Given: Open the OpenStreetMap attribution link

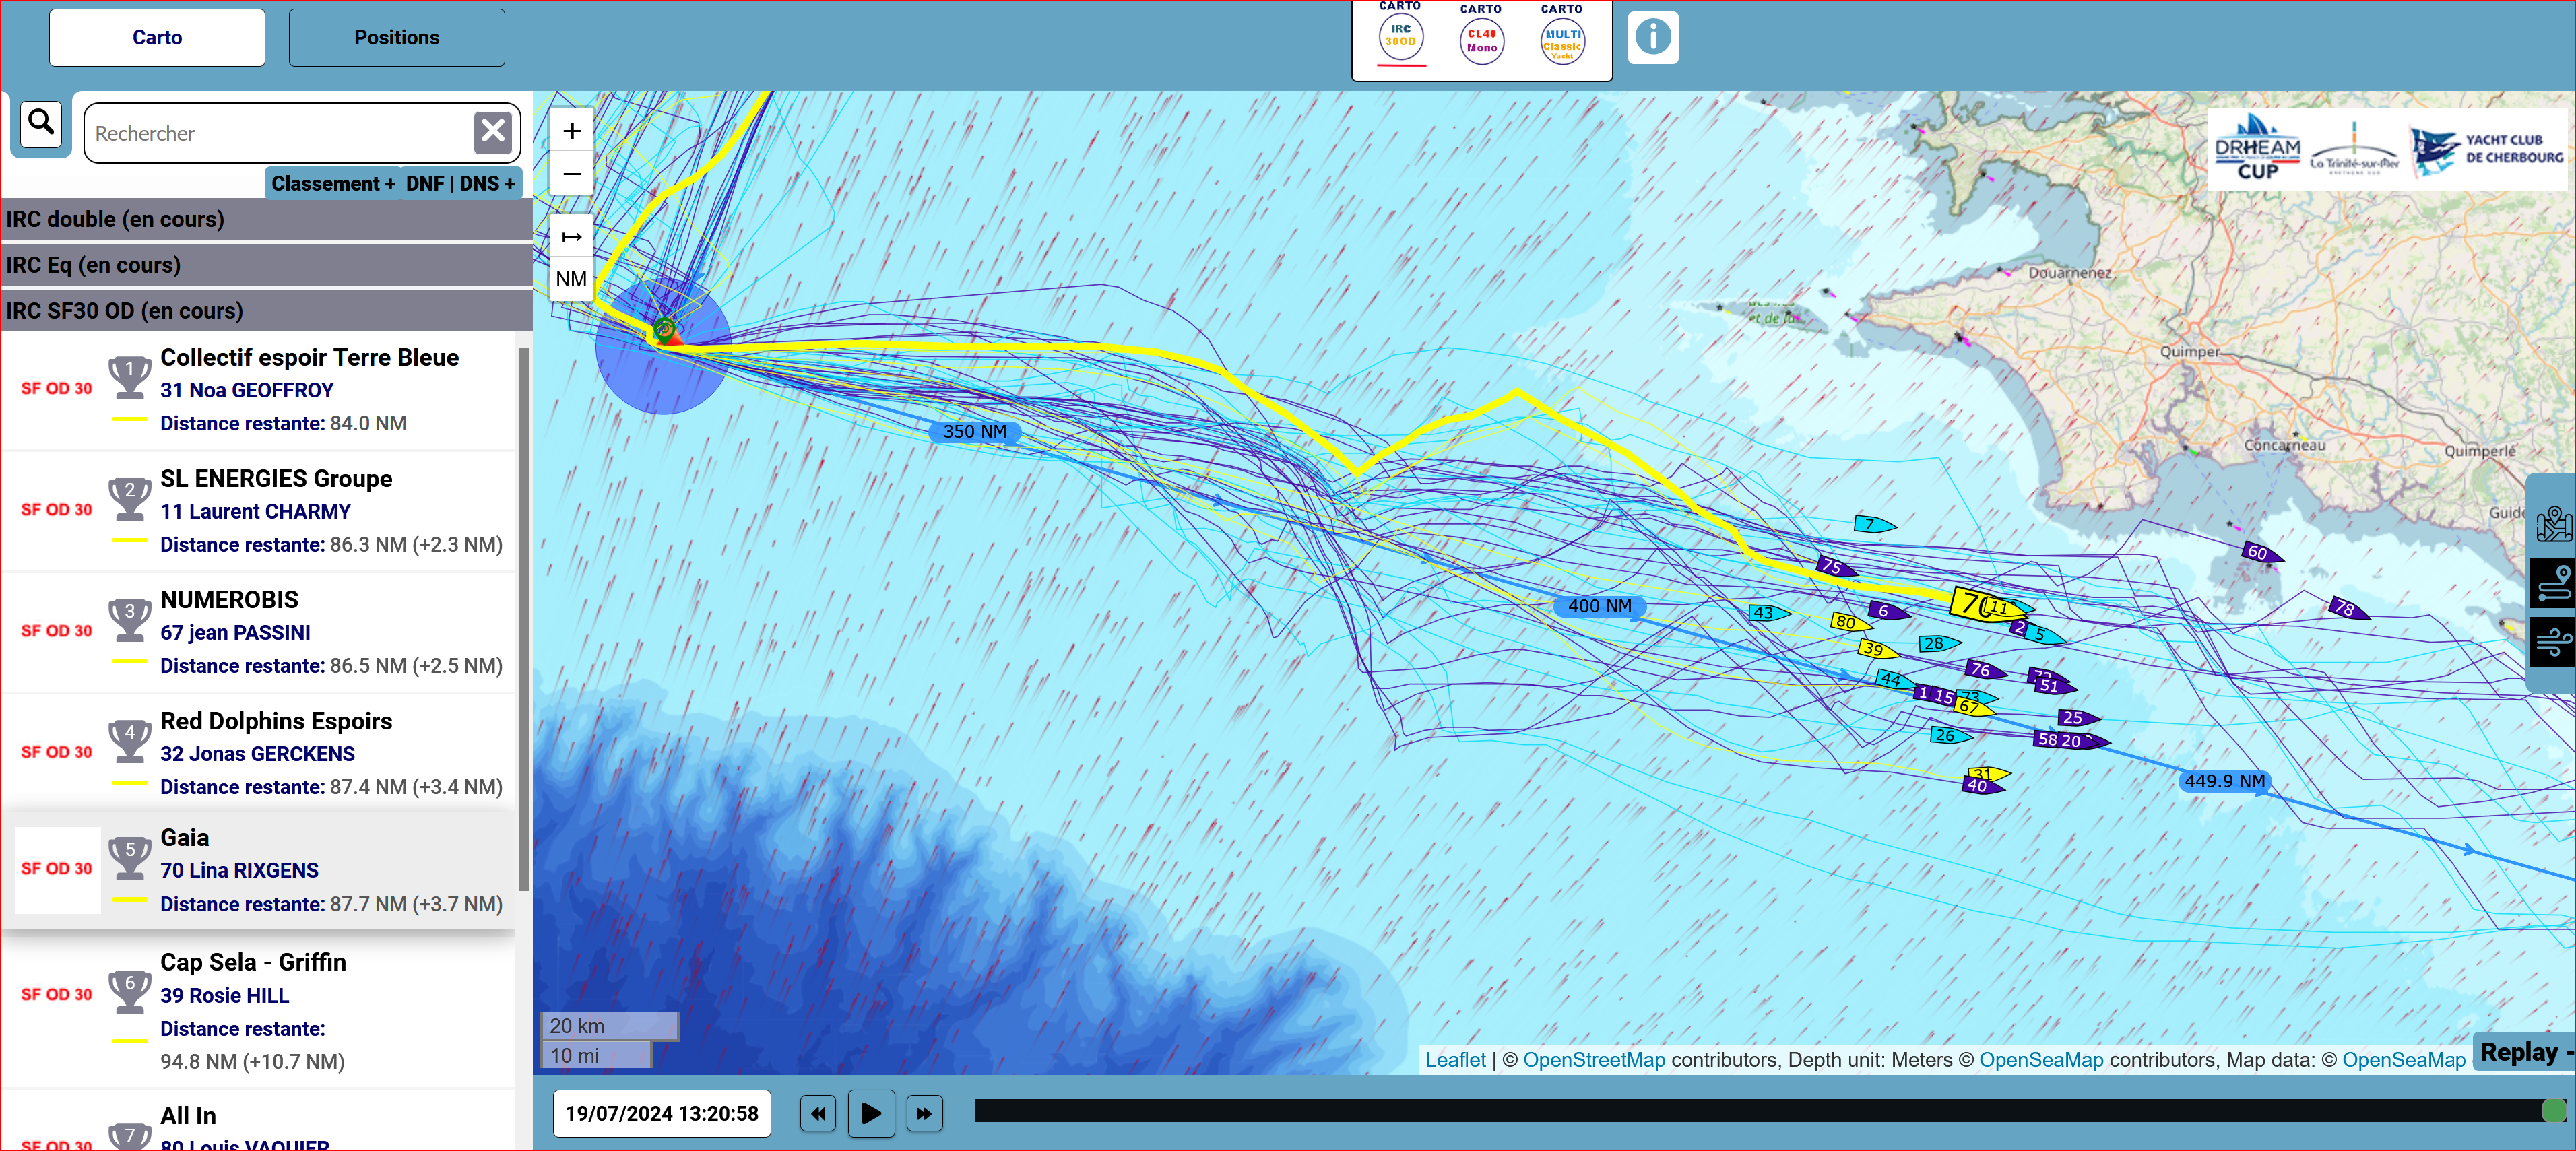Looking at the screenshot, I should (1594, 1060).
